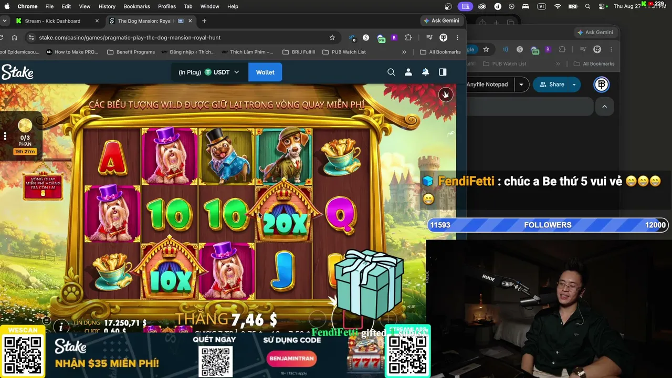672x378 pixels.
Task: Open the Anyfile Notepad dropdown arrow
Action: pos(521,85)
